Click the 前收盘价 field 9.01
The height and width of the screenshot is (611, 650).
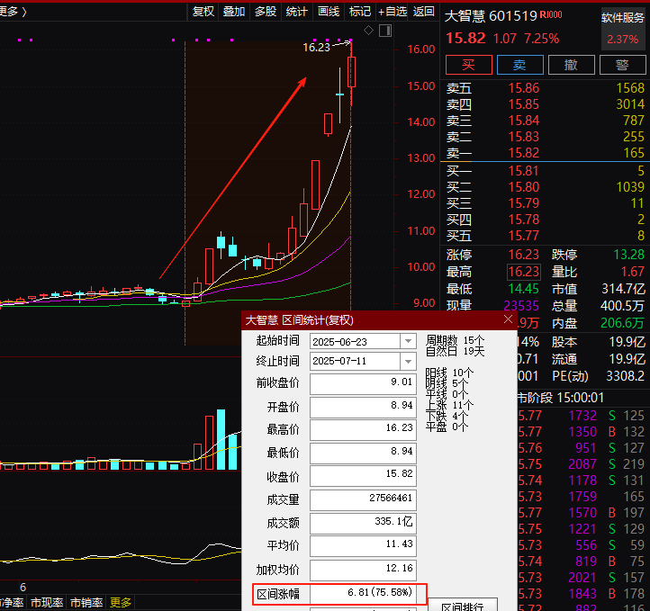coord(363,383)
